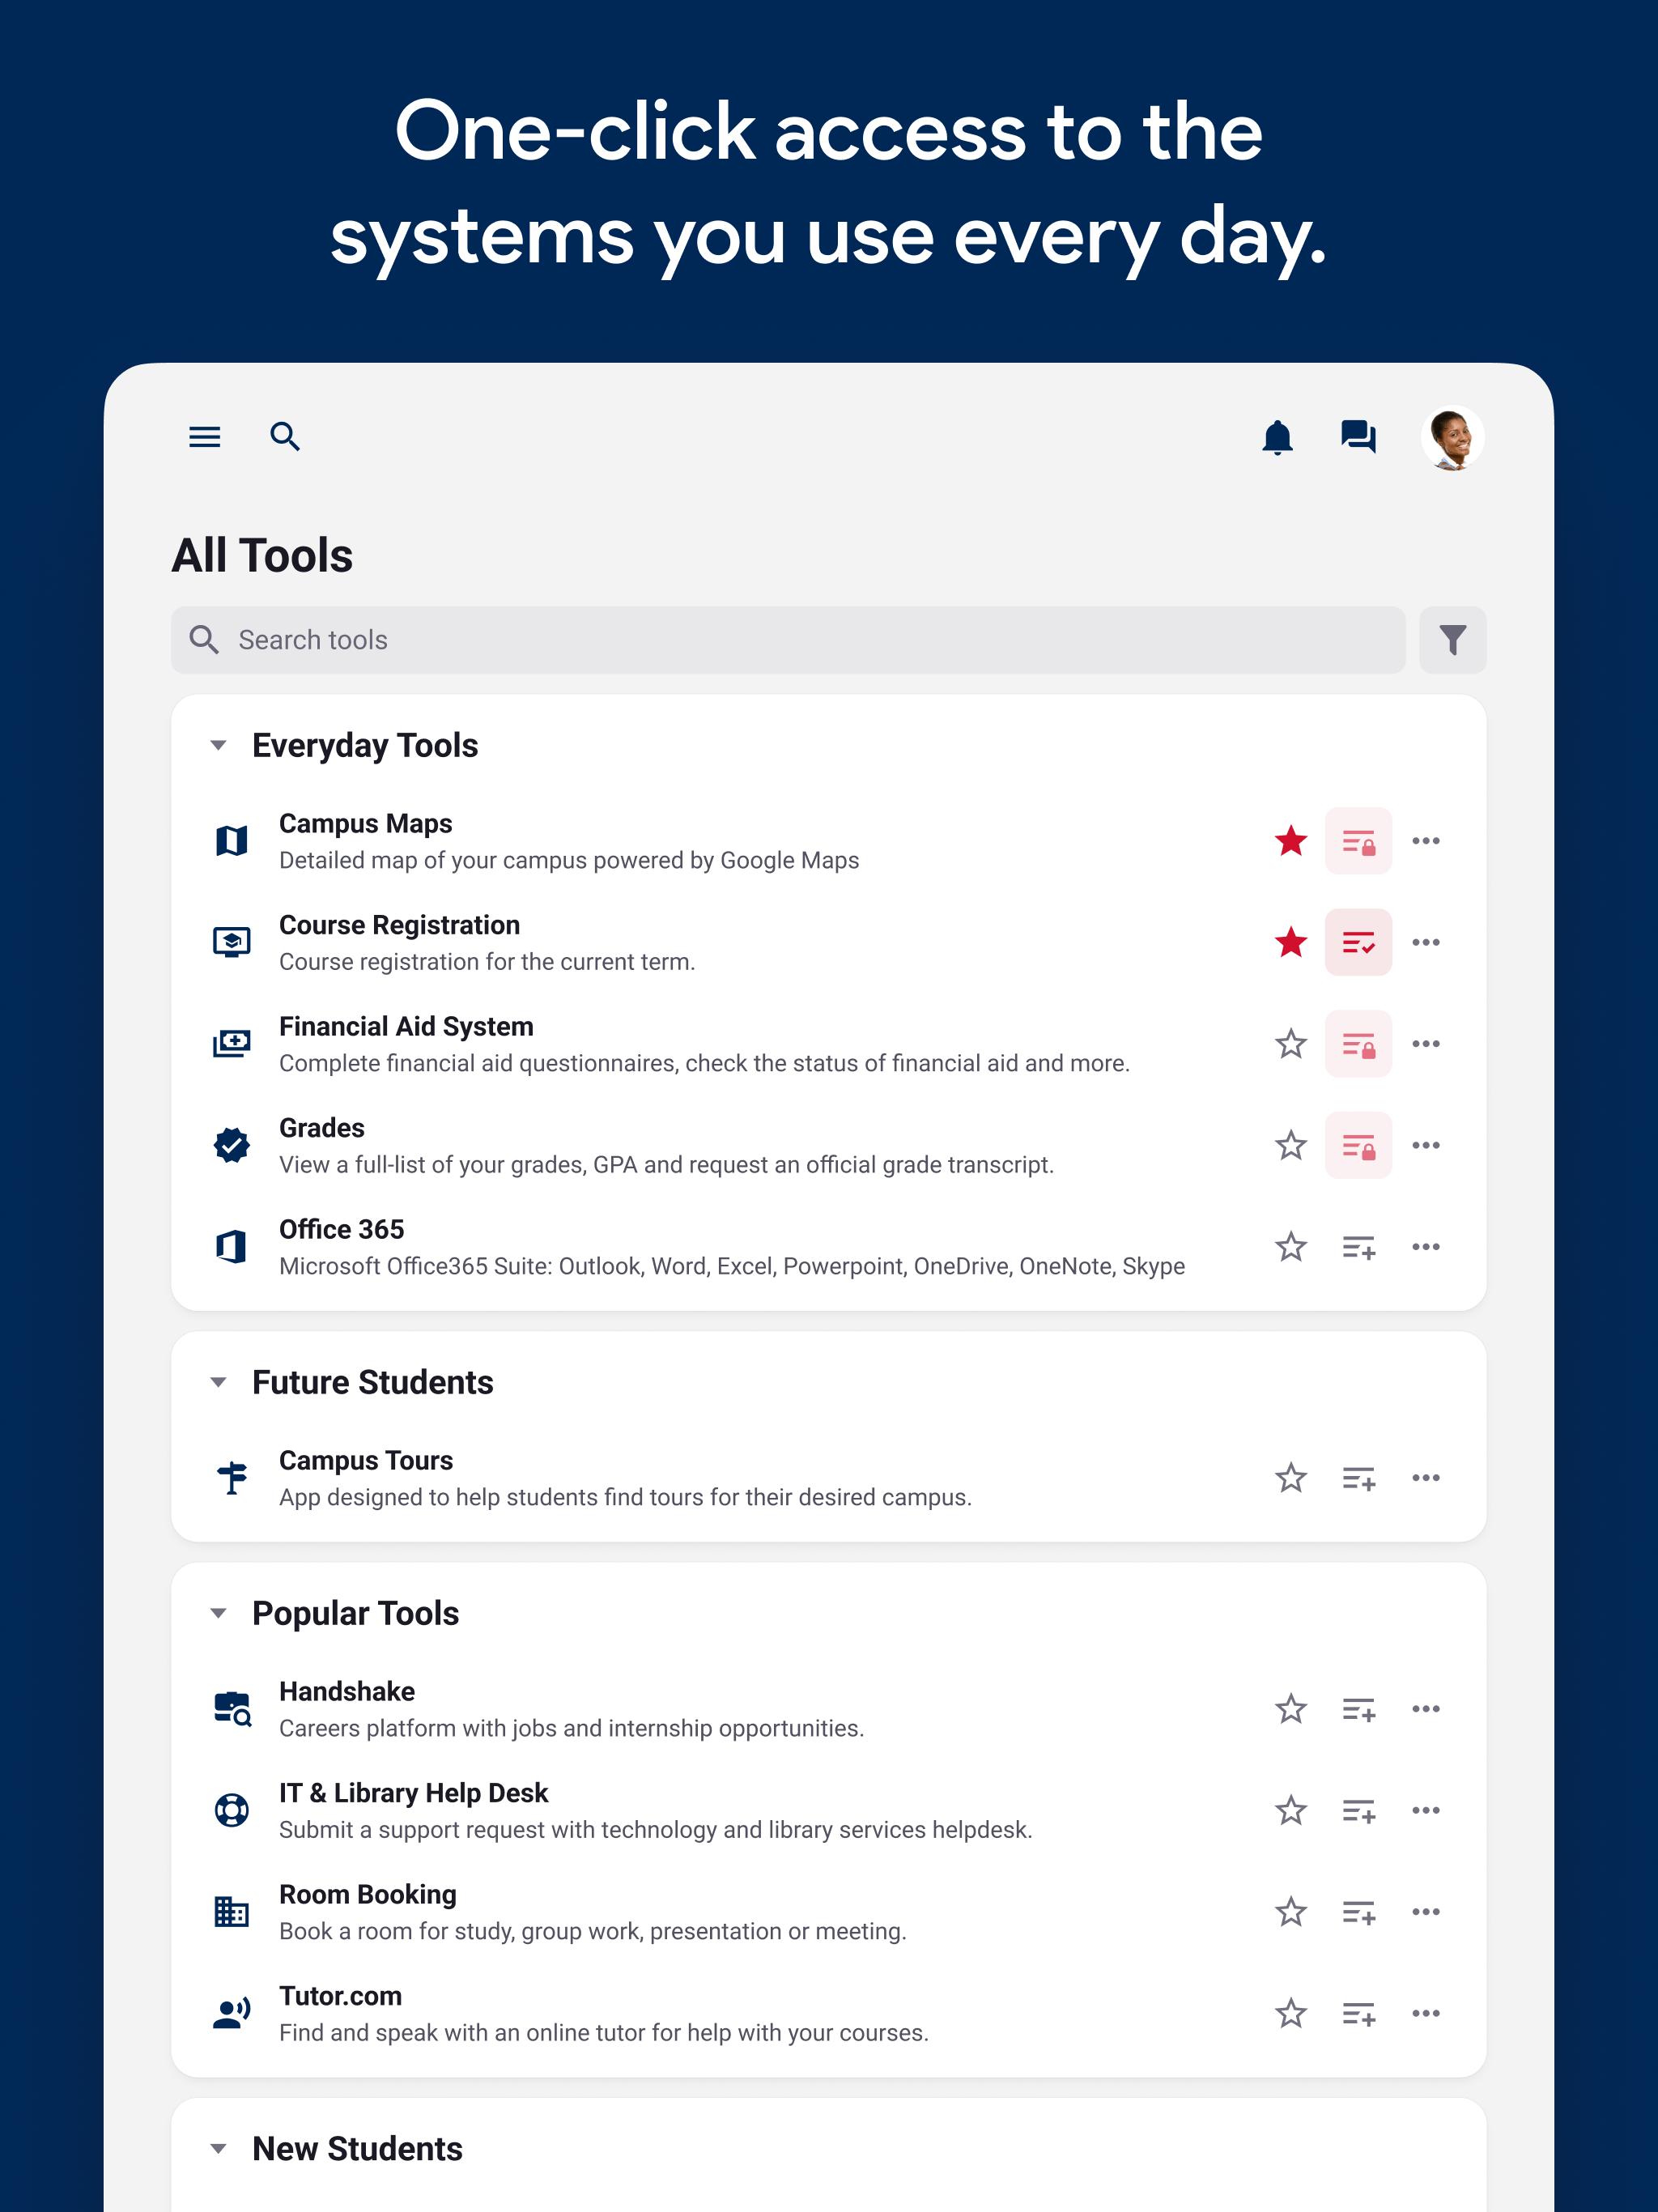Click into the Search tools field
This screenshot has height=2212, width=1658.
click(x=788, y=640)
